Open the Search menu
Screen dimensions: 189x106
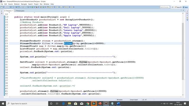pos(30,4)
